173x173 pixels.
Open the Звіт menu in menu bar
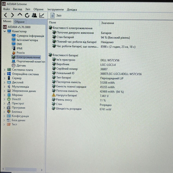(28, 9)
